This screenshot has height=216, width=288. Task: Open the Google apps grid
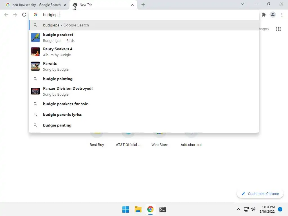(278, 29)
